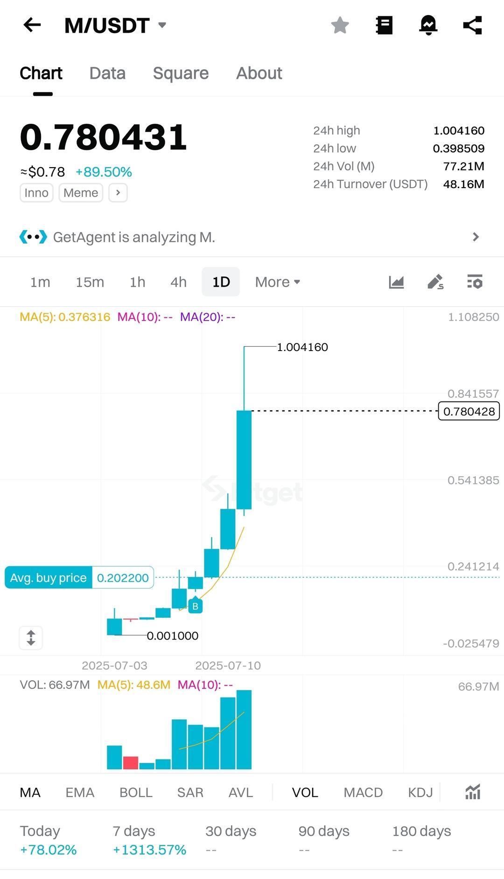This screenshot has height=879, width=504.
Task: Expand the More timeframes dropdown
Action: [277, 282]
